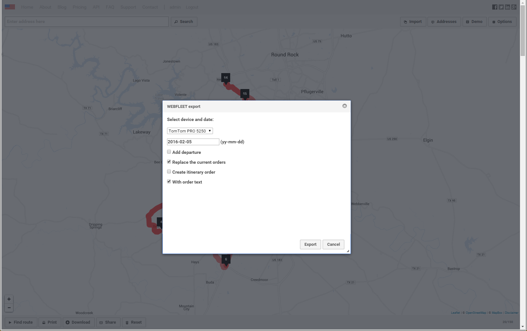
Task: Open the Disclaimer link
Action: click(512, 313)
